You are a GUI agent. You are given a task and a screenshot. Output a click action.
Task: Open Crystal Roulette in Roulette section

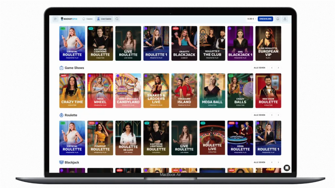pyautogui.click(x=72, y=138)
